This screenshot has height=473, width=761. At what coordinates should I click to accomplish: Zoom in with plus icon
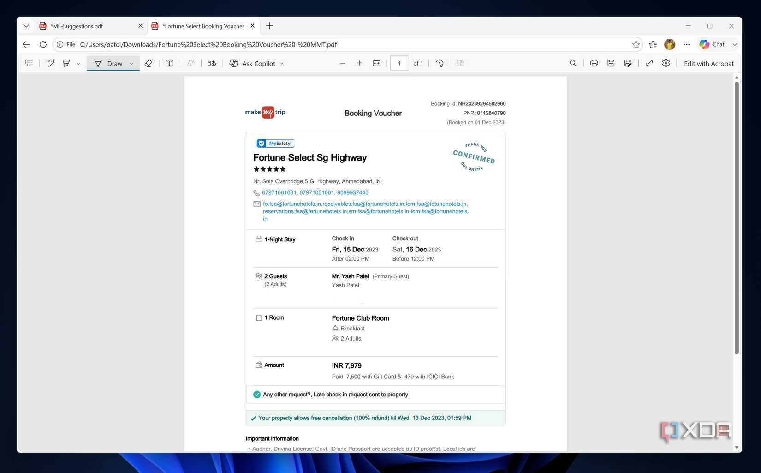click(x=359, y=63)
